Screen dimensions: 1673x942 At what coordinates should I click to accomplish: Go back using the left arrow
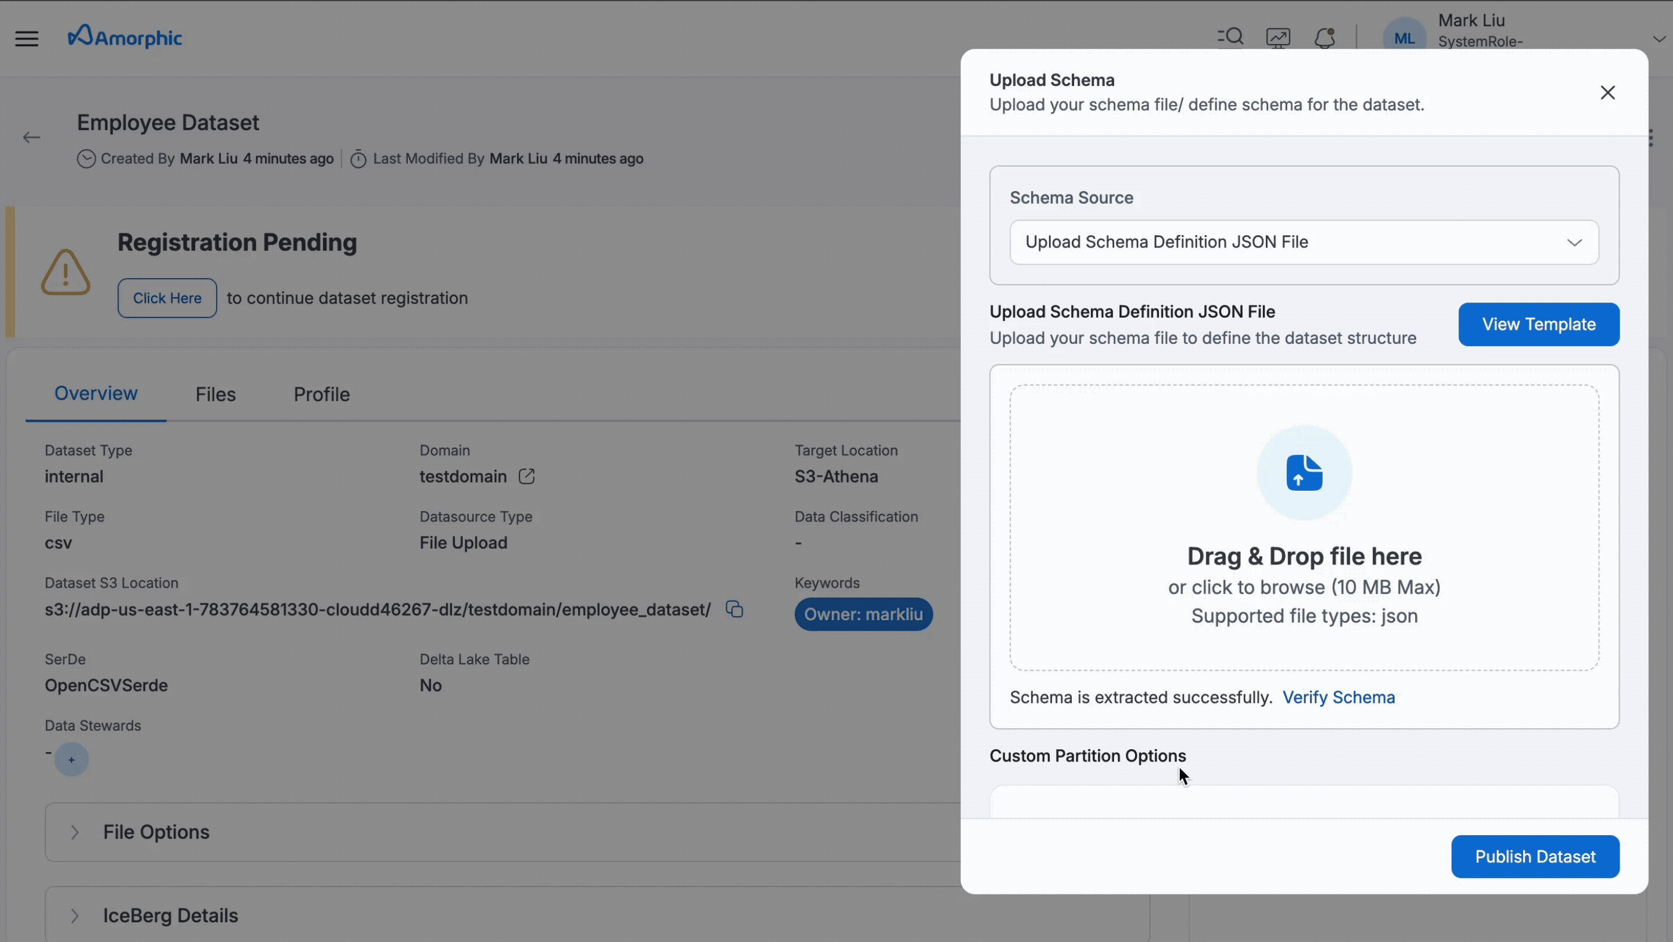click(x=31, y=137)
